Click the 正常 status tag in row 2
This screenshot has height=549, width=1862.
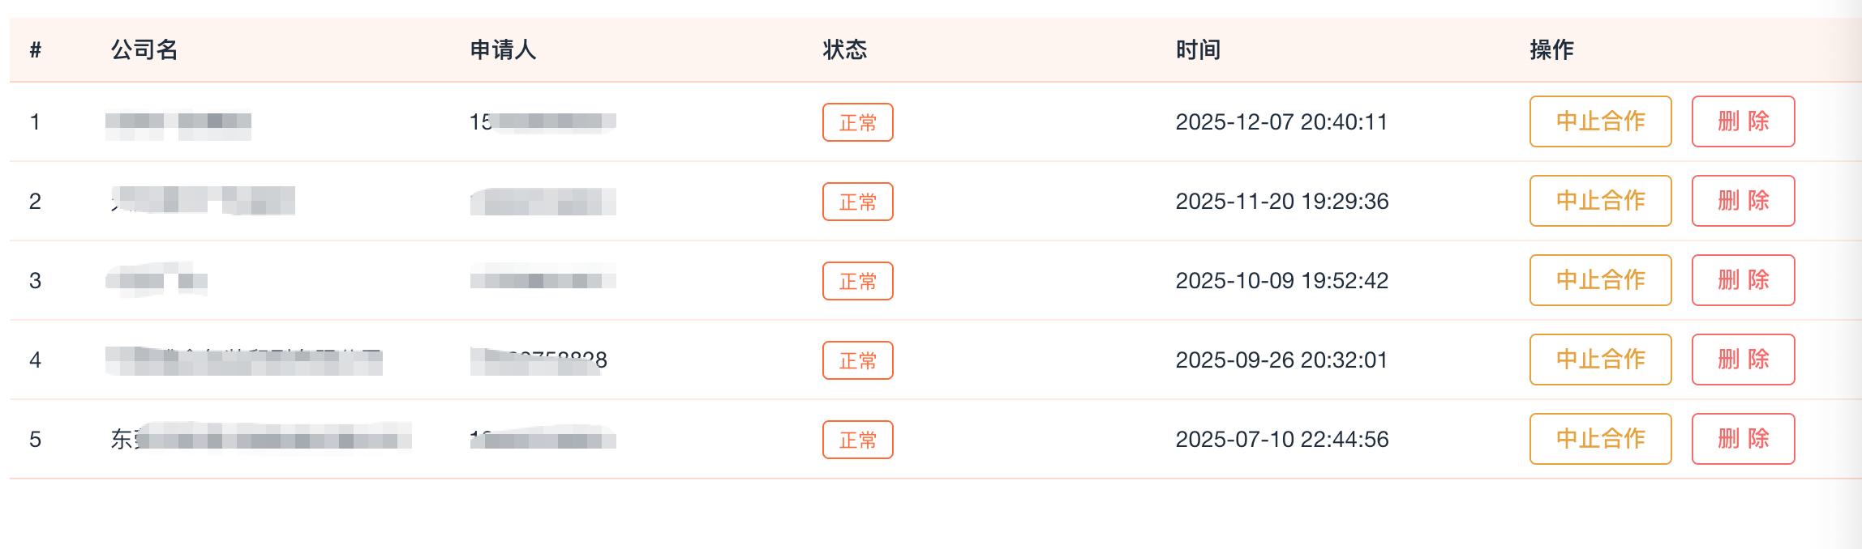(x=857, y=202)
